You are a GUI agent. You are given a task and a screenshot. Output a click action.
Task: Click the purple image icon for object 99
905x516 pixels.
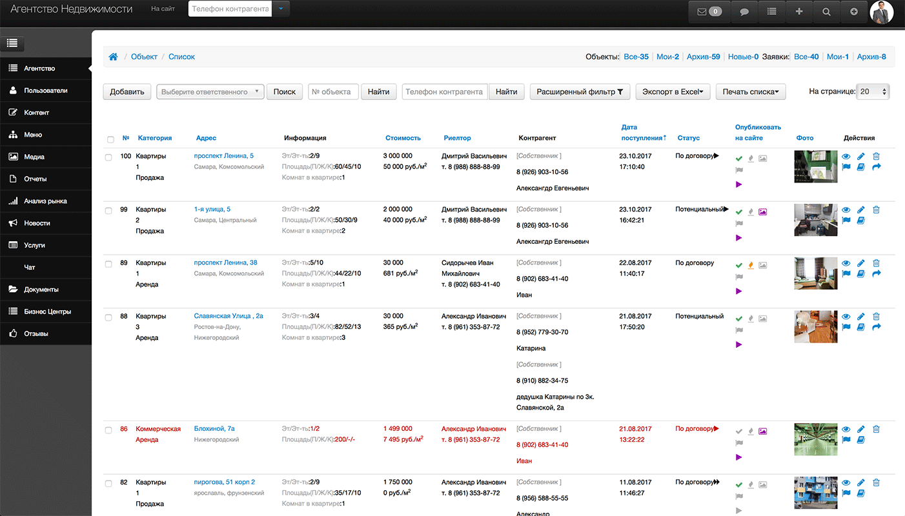coord(762,212)
